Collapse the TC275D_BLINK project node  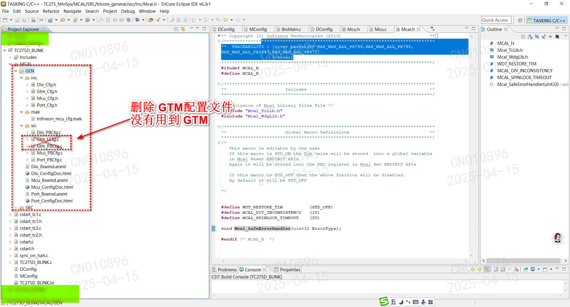[x=5, y=50]
